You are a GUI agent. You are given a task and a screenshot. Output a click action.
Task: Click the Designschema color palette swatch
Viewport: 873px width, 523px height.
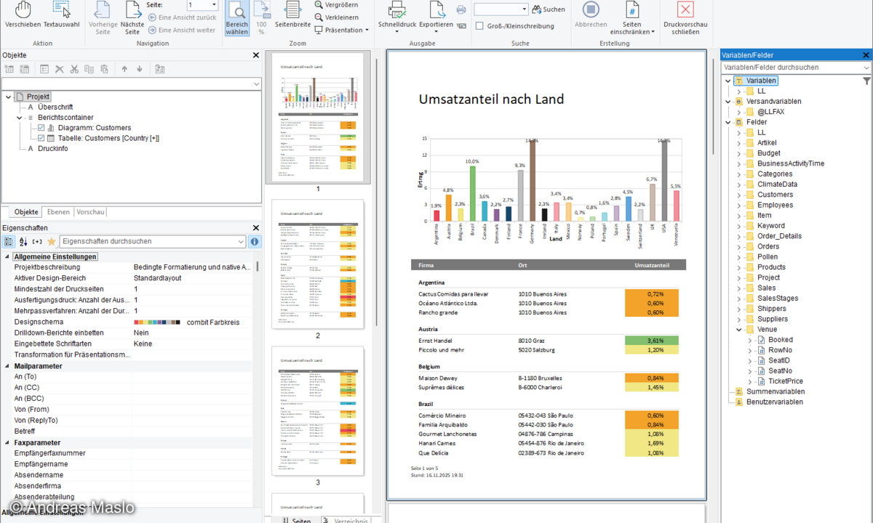pyautogui.click(x=157, y=322)
